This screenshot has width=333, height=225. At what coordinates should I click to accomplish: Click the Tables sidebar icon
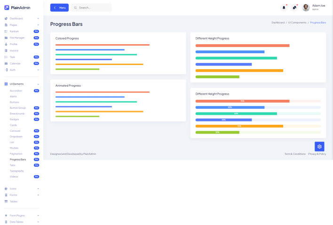6,201
